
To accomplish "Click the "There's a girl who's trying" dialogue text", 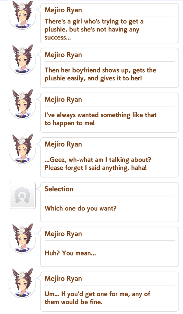I will tap(94, 30).
